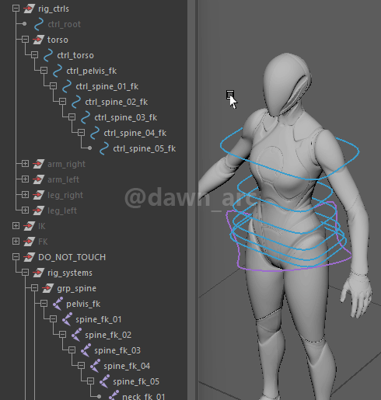
Task: Click the spine_fk_04 joint icon
Action: 95,366
